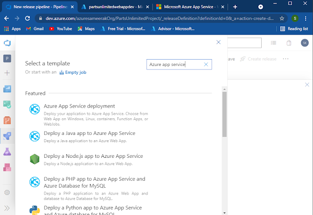Open the Maps bookmark
This screenshot has height=215, width=313.
[x=86, y=29]
